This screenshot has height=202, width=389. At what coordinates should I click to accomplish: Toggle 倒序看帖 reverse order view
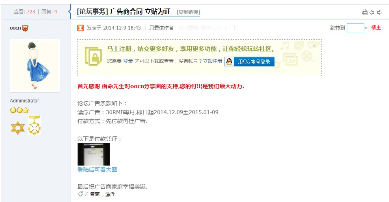(x=188, y=28)
